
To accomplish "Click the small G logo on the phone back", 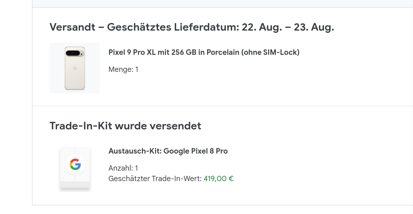I will (75, 68).
